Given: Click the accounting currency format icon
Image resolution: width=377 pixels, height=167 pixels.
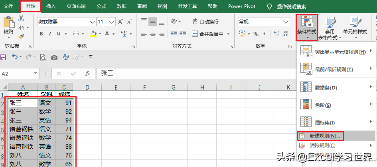Looking at the screenshot, I should 242,34.
